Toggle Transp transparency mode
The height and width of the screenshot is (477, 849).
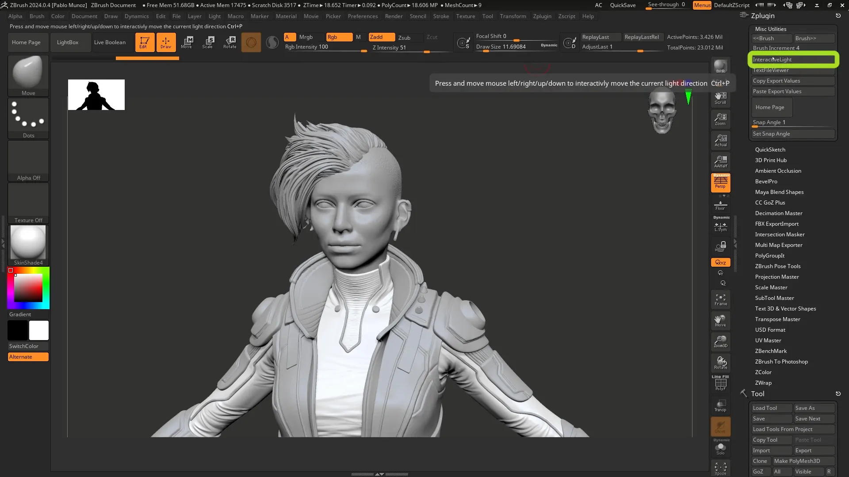click(x=720, y=405)
